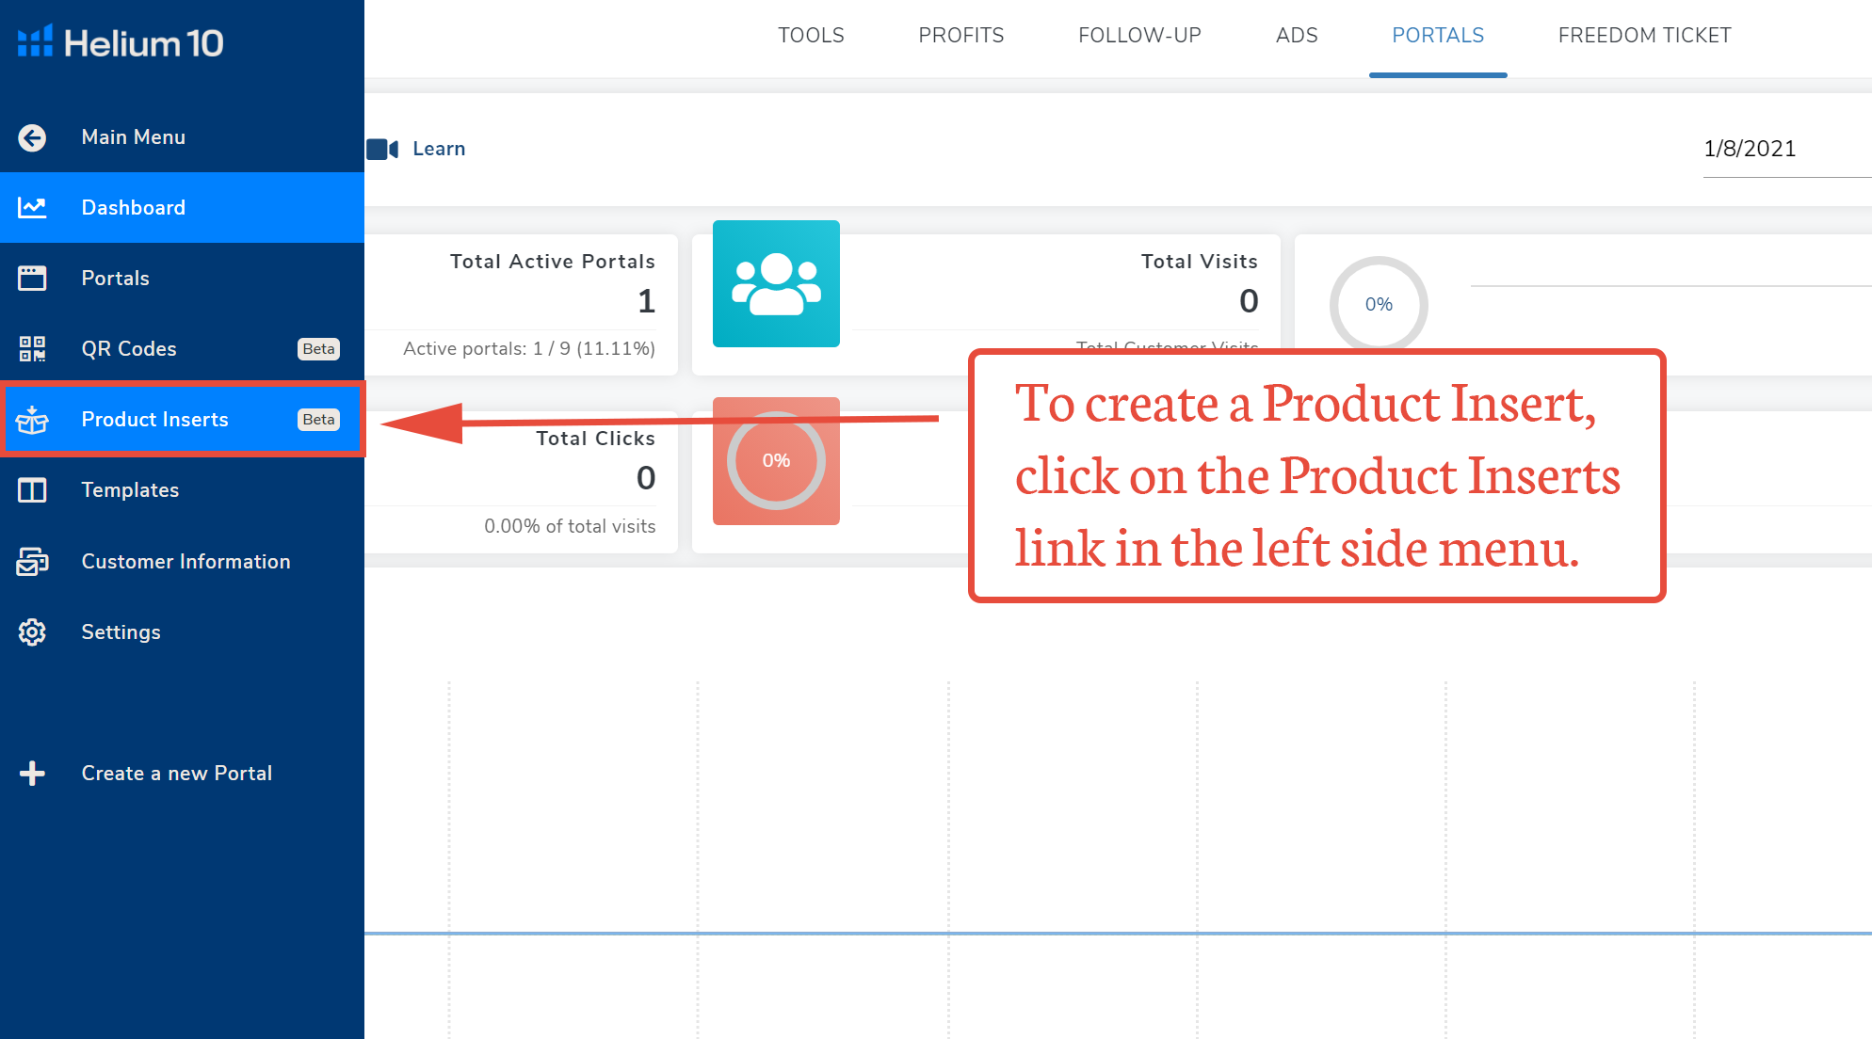The height and width of the screenshot is (1039, 1872).
Task: Click the plus icon for new portal
Action: coord(32,773)
